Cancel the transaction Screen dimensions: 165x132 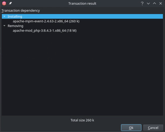(x=153, y=128)
